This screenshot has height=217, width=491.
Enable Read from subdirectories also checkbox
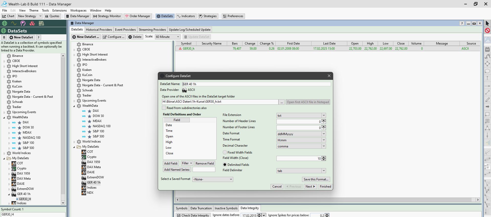point(164,108)
